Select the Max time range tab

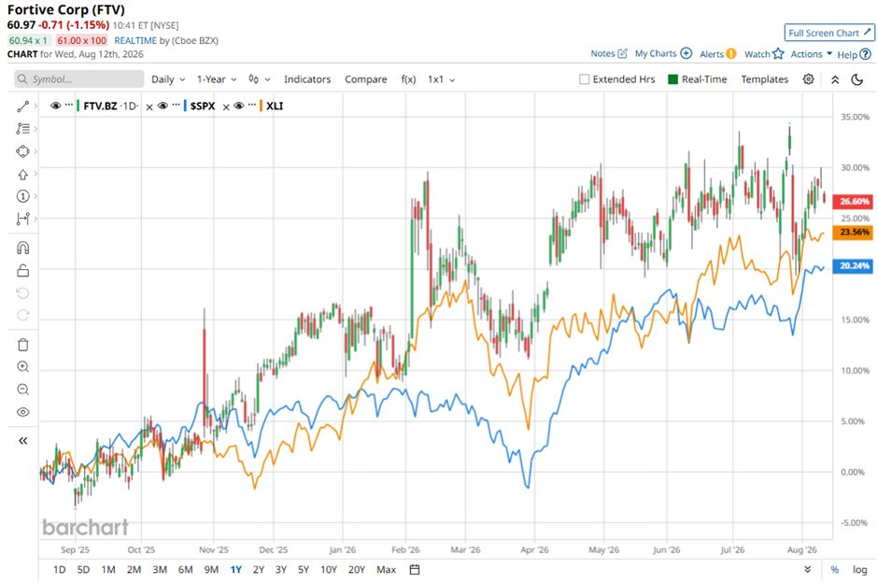coord(387,569)
